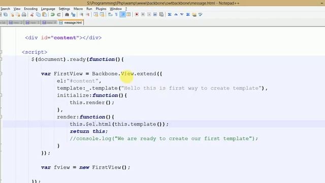Click the yellow plugin toolbar icon

pyautogui.click(x=194, y=15)
